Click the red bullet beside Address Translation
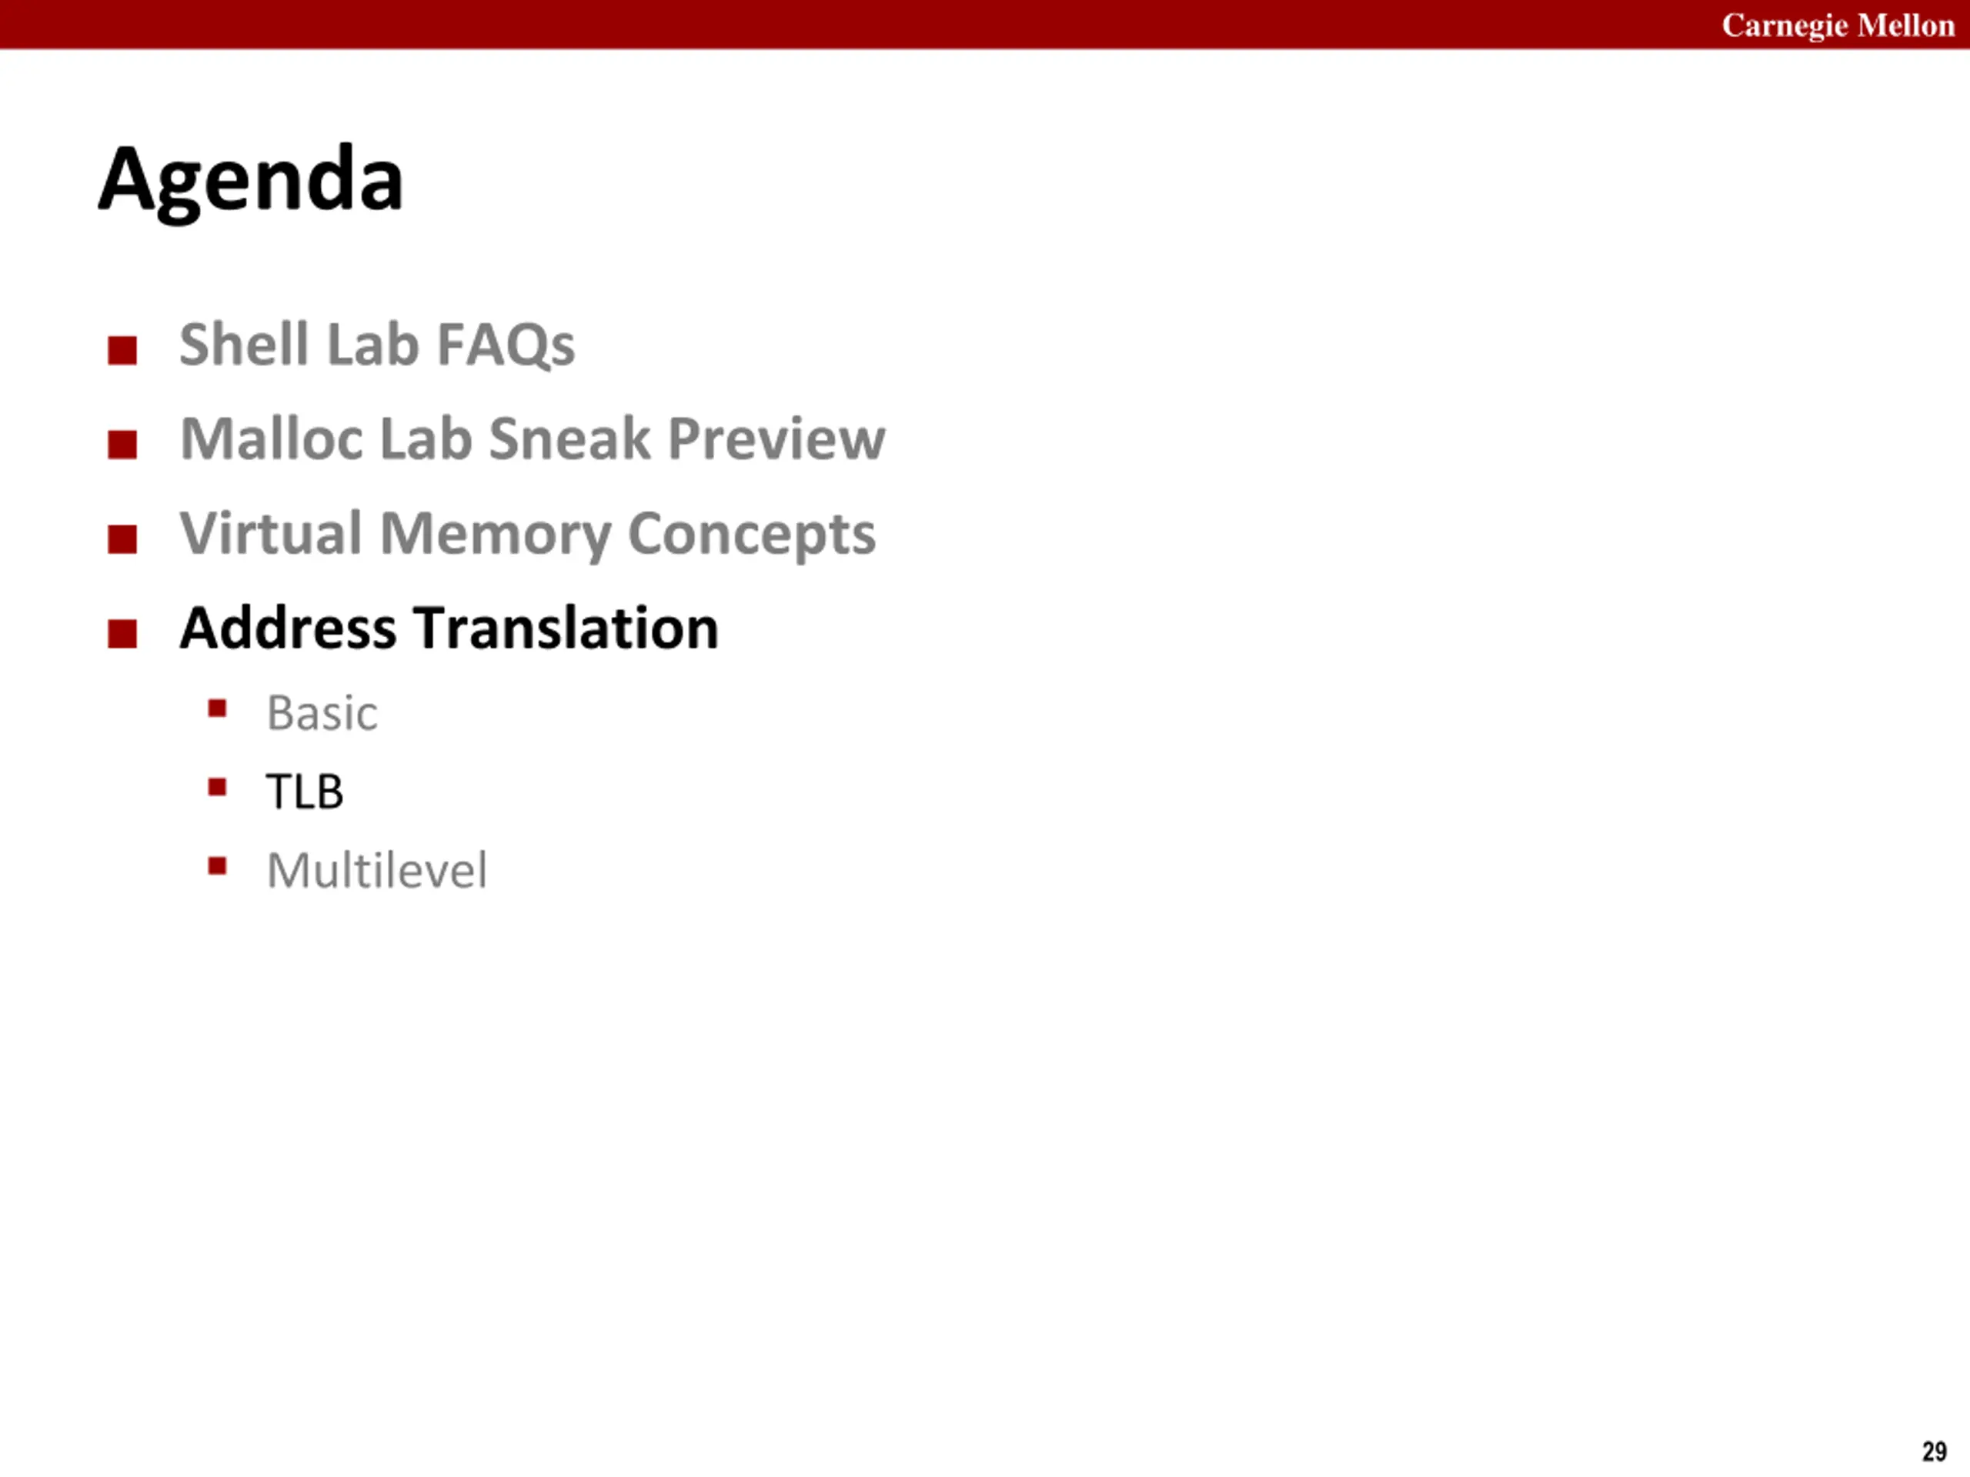Image resolution: width=1970 pixels, height=1477 pixels. coord(122,633)
